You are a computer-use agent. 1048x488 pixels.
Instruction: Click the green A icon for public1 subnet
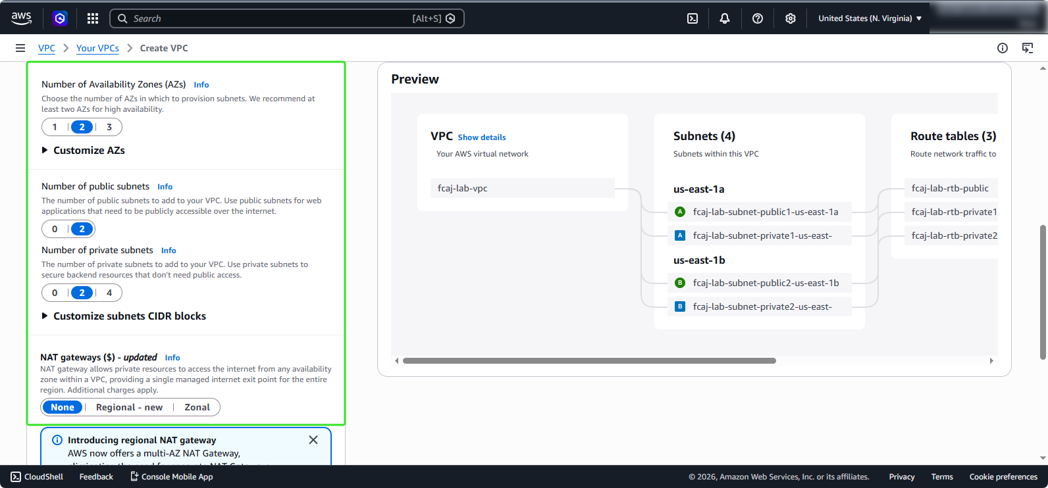680,212
